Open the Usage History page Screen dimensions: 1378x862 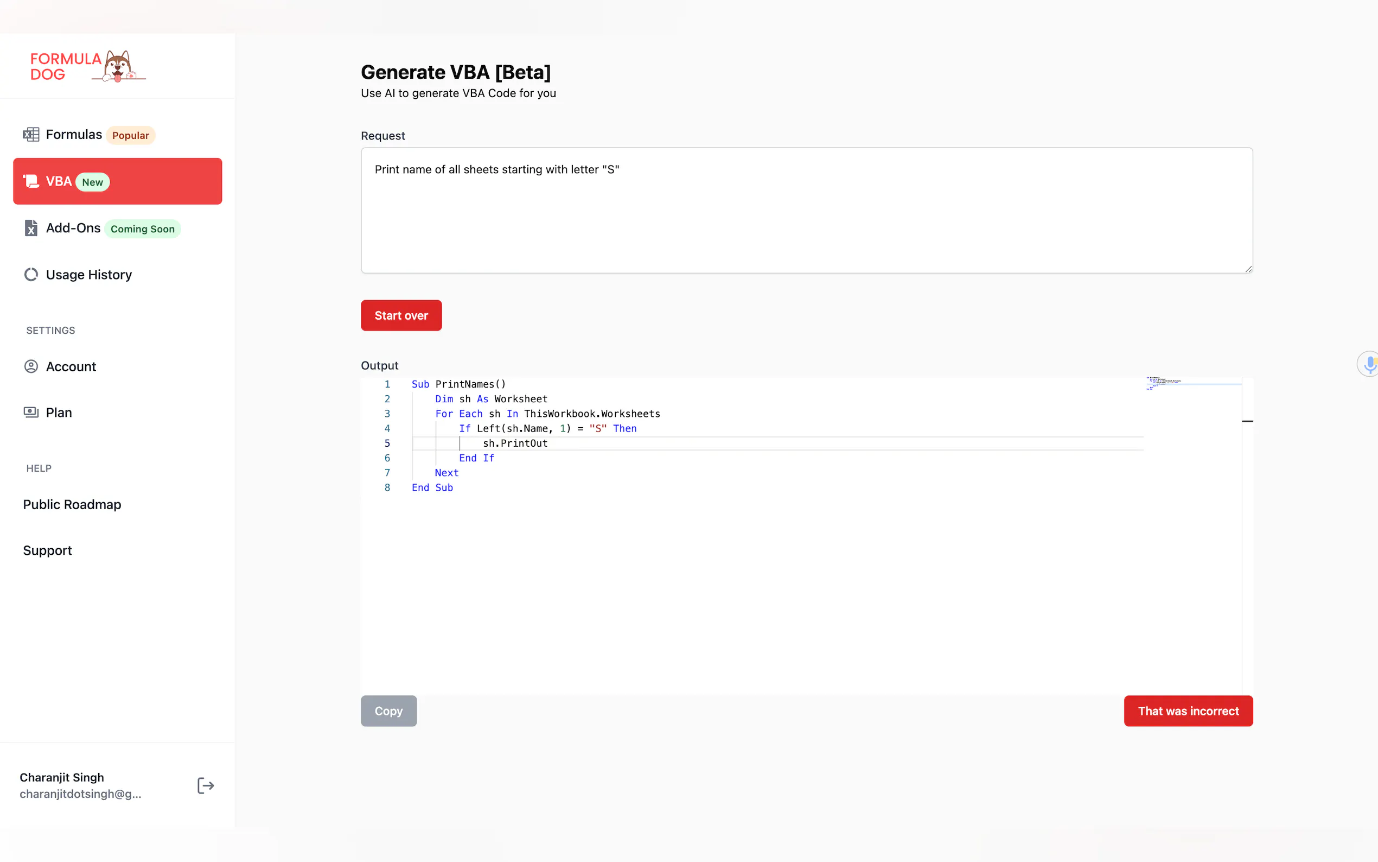(89, 275)
